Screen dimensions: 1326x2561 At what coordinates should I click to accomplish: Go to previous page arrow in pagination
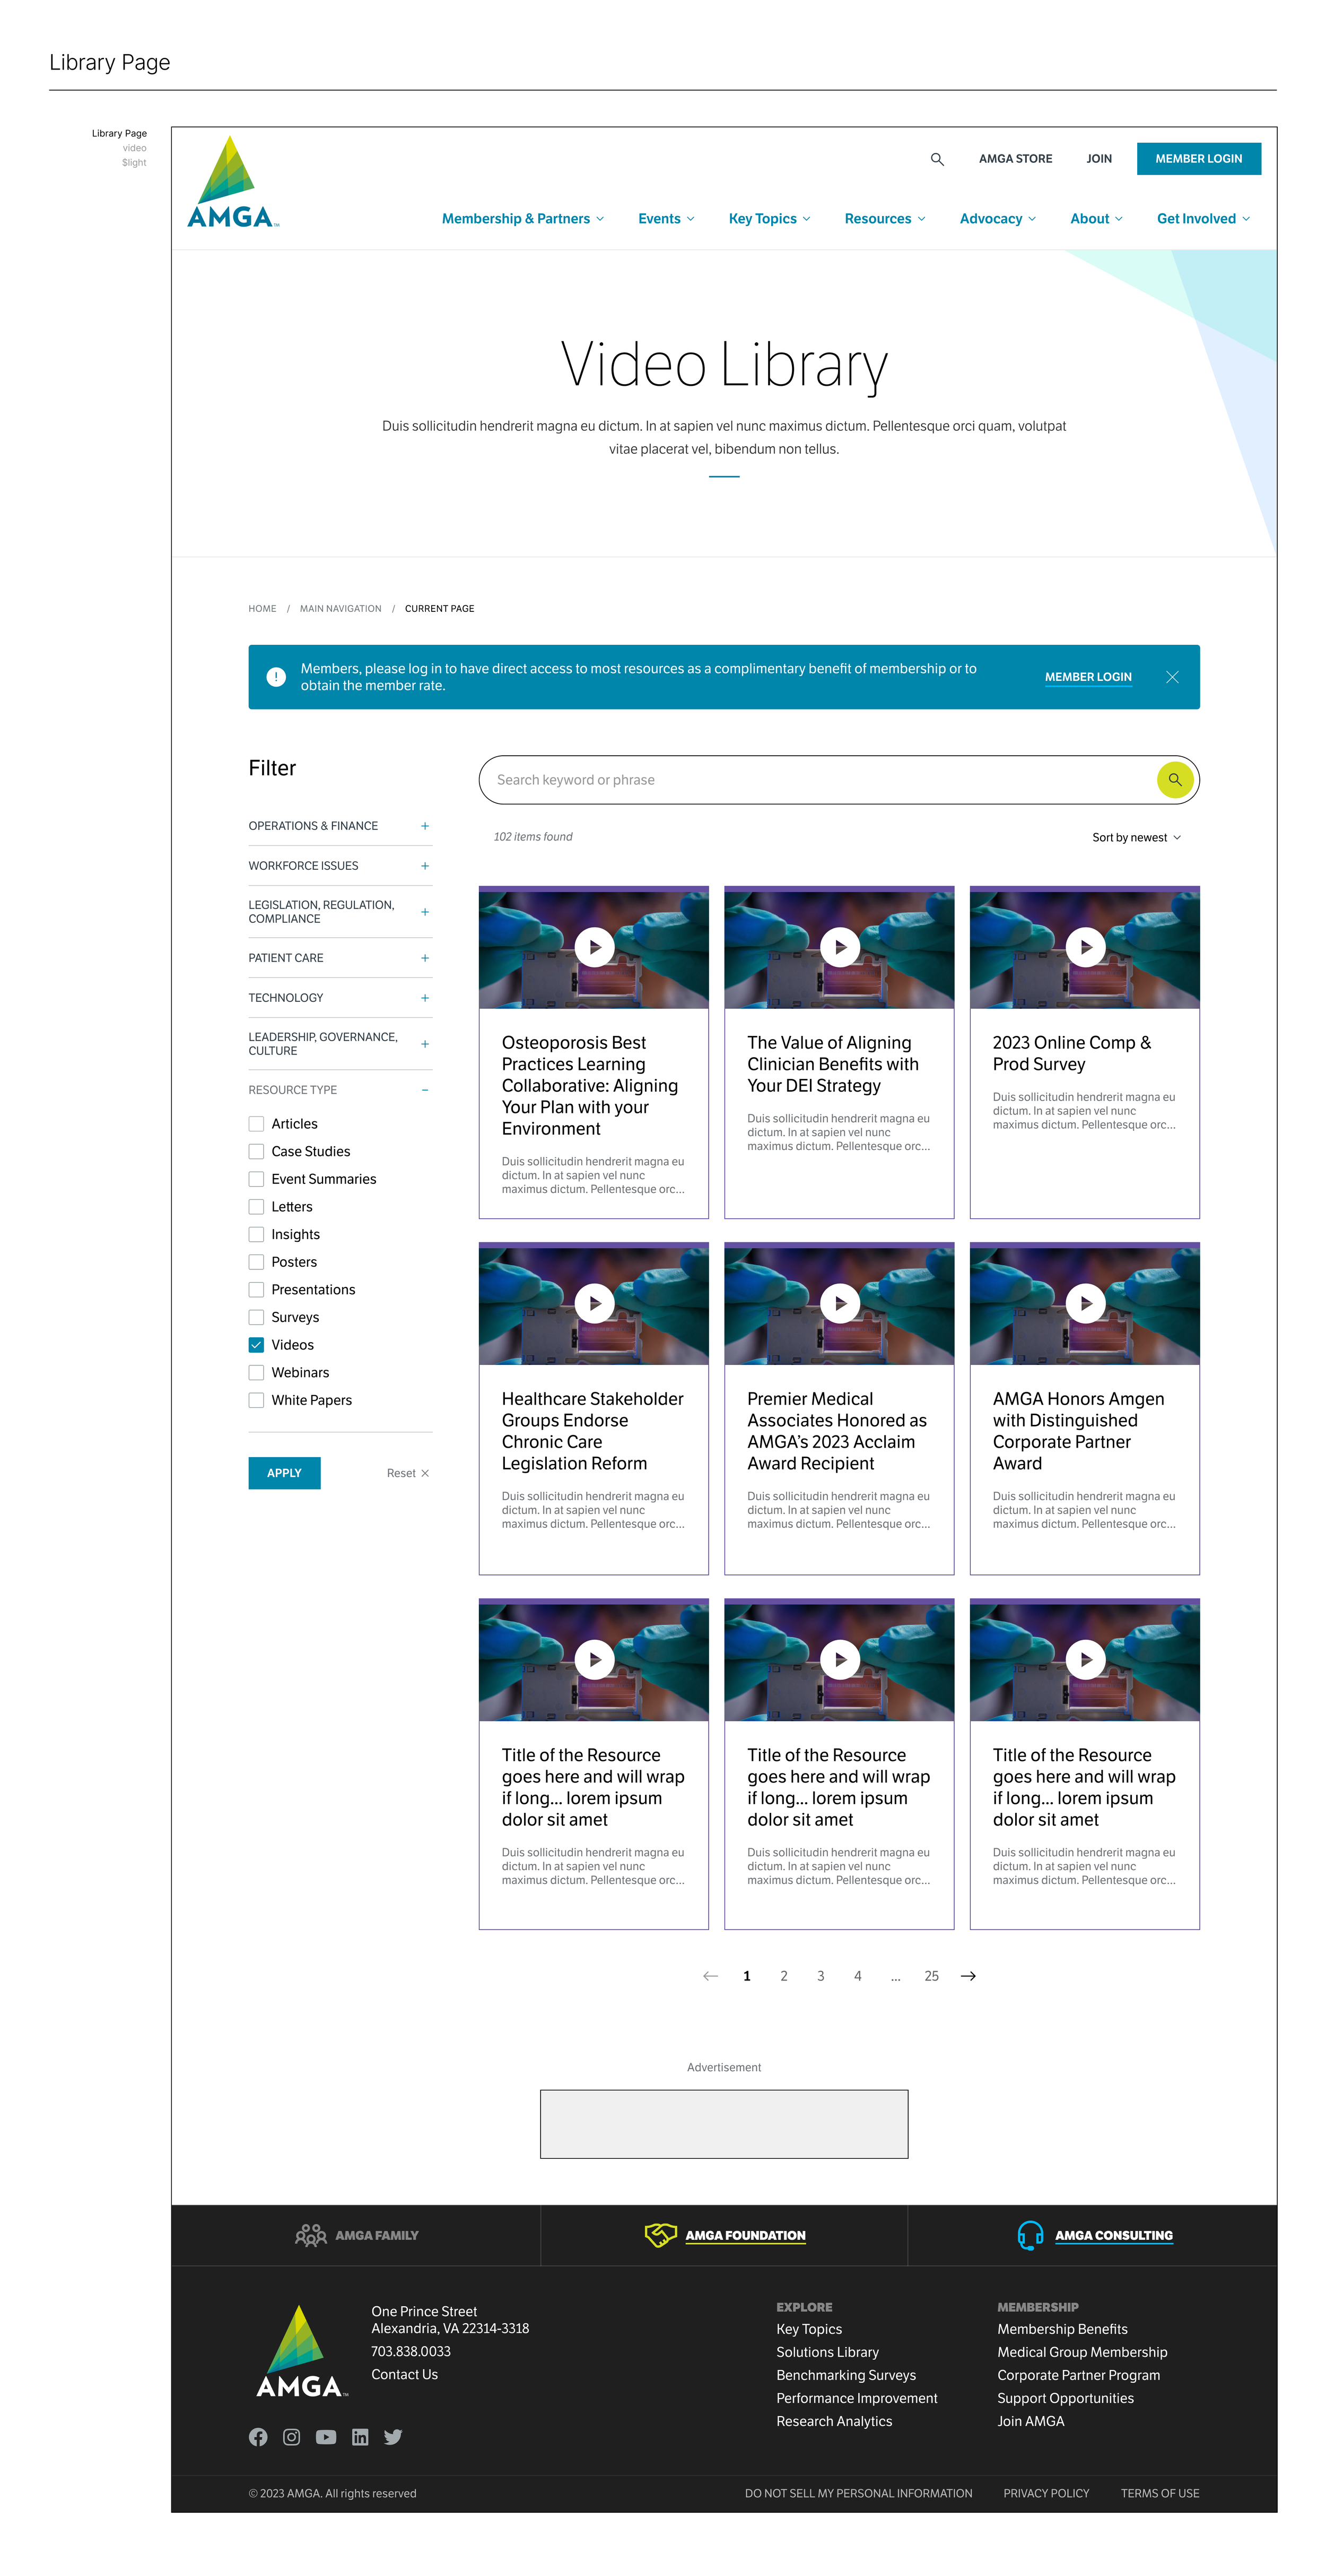pyautogui.click(x=710, y=1976)
